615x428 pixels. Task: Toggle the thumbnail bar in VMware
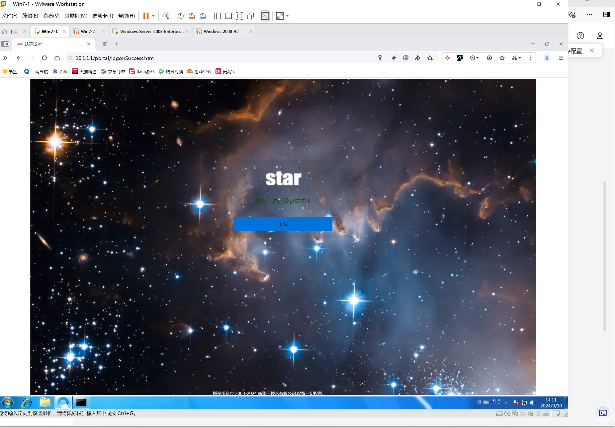(228, 16)
